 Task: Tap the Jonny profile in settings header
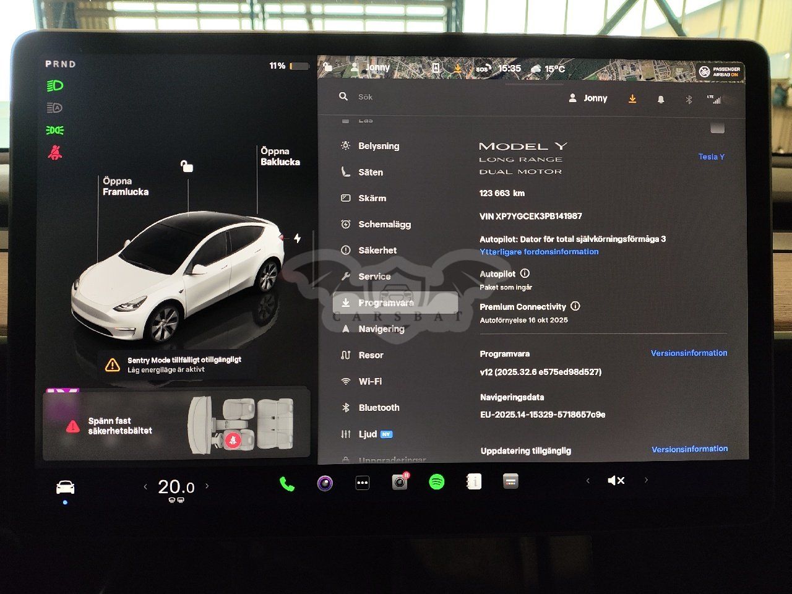click(588, 98)
